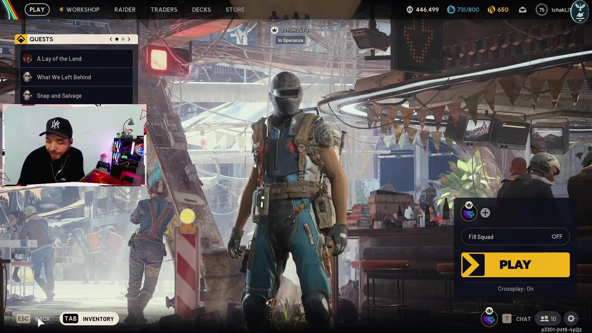This screenshot has height=333, width=592.
Task: Go to previous quests page arrow
Action: 111,39
